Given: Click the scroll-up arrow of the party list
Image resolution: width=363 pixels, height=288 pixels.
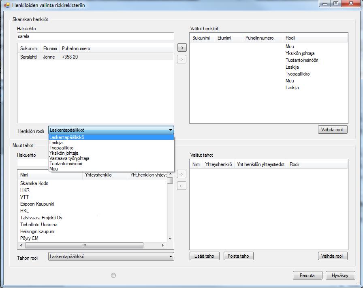Looking at the screenshot, I should 170,174.
